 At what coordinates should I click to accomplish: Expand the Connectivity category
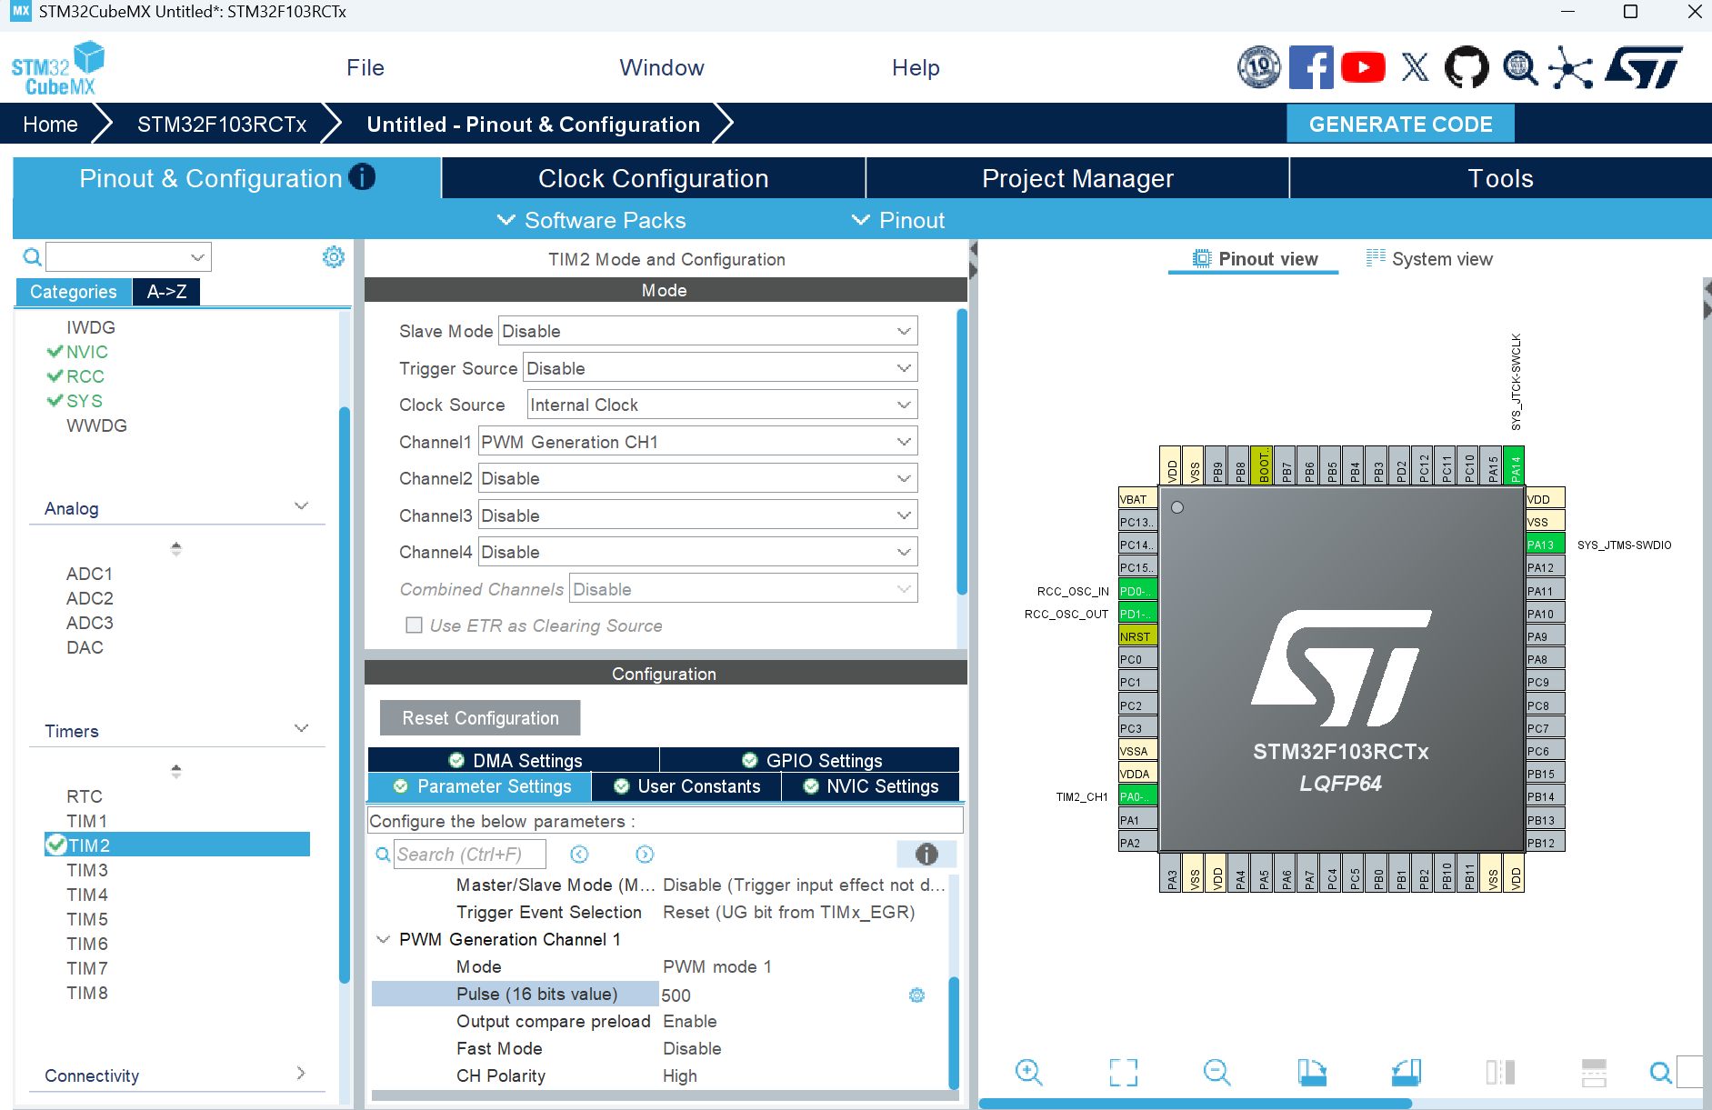[301, 1074]
